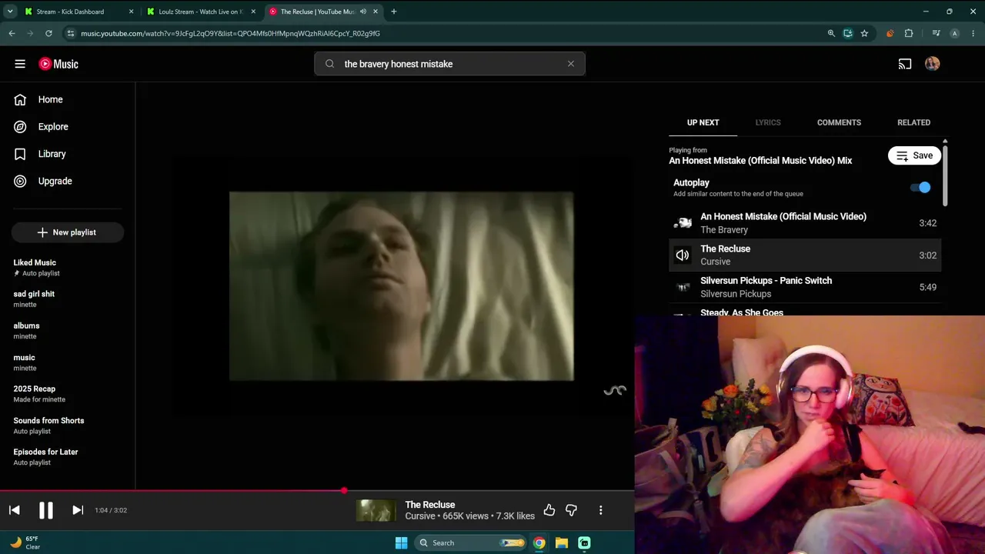
Task: Open the account avatar menu in YouTube Music
Action: [x=933, y=64]
